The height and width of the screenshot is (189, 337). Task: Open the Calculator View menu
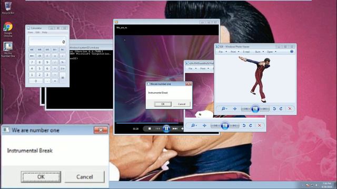pyautogui.click(x=31, y=33)
